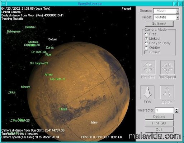Click the Betelgeuse star label

(14, 31)
